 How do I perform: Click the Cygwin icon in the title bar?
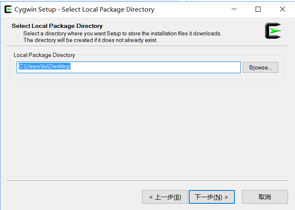click(8, 9)
